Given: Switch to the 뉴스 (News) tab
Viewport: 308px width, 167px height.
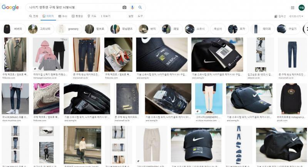Looking at the screenshot, I should (x=63, y=16).
